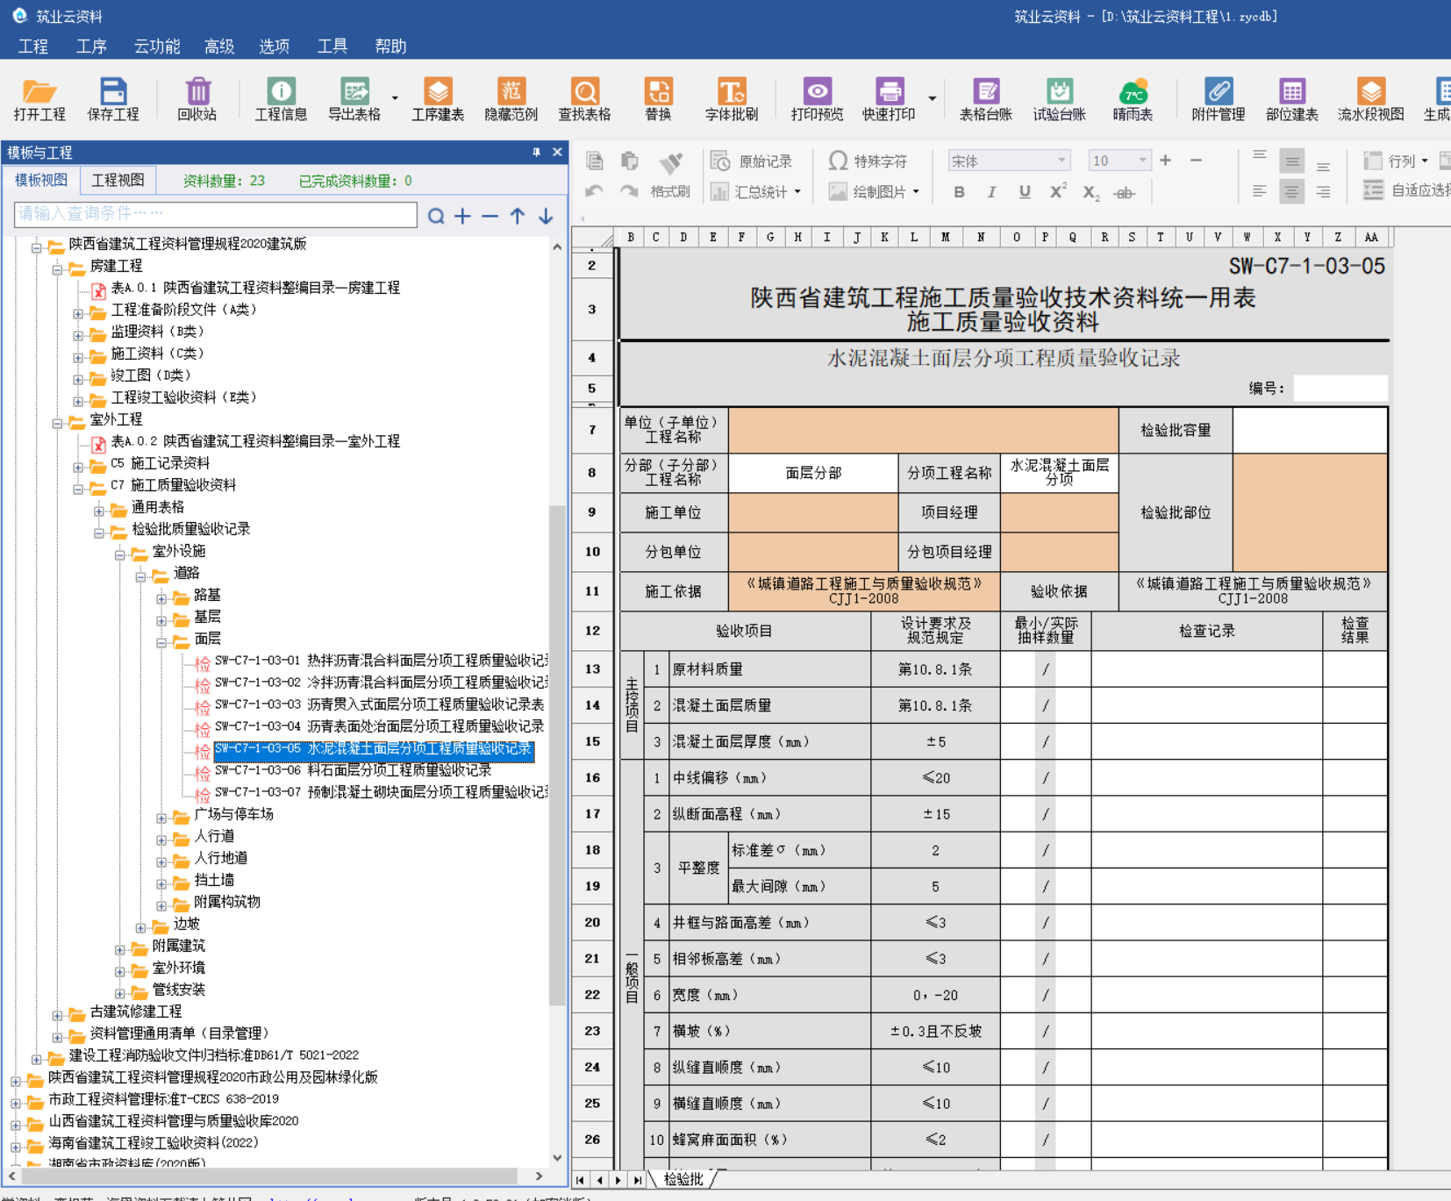Toggle subscript X₂ formatting

(1090, 192)
